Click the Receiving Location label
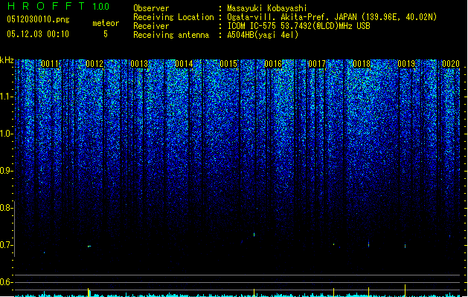This screenshot has width=468, height=297. point(173,17)
